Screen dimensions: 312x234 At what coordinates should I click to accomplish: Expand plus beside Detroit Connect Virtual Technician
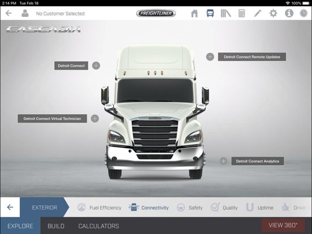click(x=95, y=119)
